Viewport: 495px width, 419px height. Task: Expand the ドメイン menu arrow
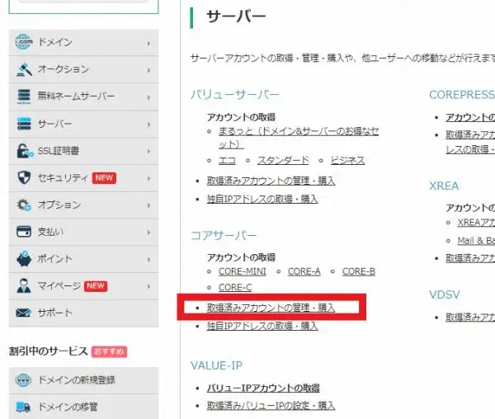click(148, 43)
